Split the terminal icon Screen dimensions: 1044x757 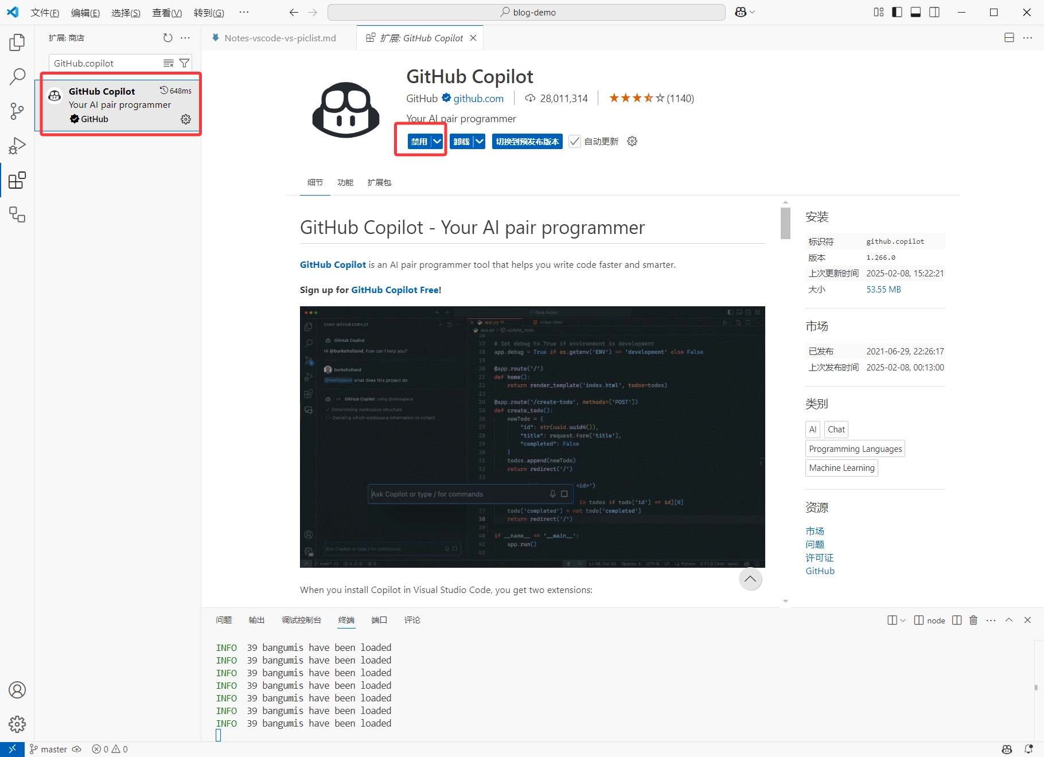[x=957, y=620]
